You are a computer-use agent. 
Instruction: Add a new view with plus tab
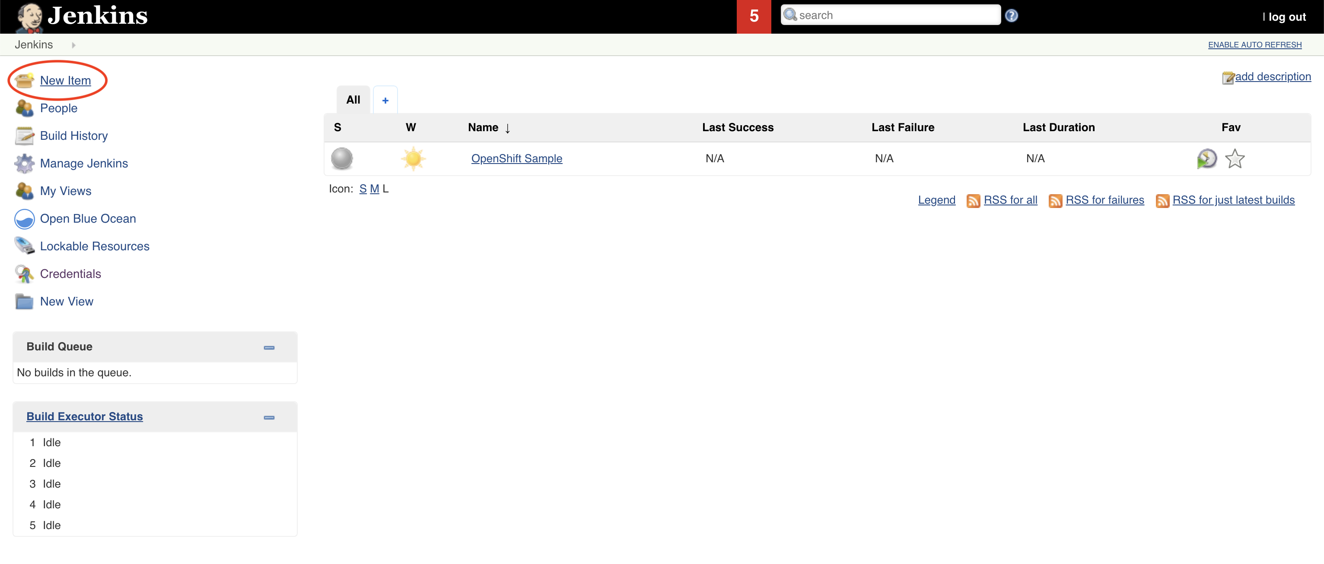coord(385,100)
